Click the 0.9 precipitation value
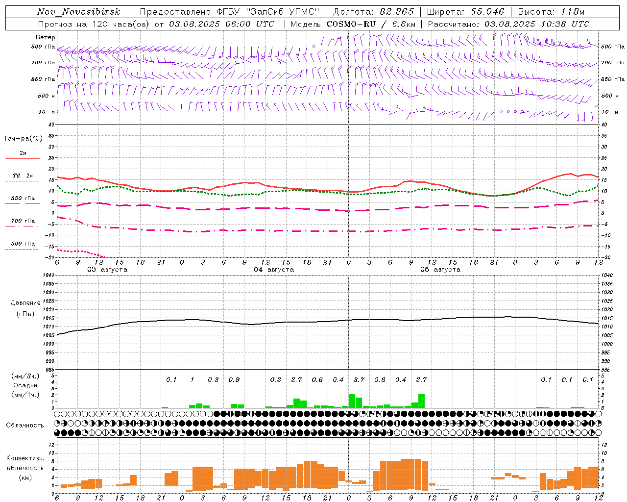627x502 pixels. 234,379
